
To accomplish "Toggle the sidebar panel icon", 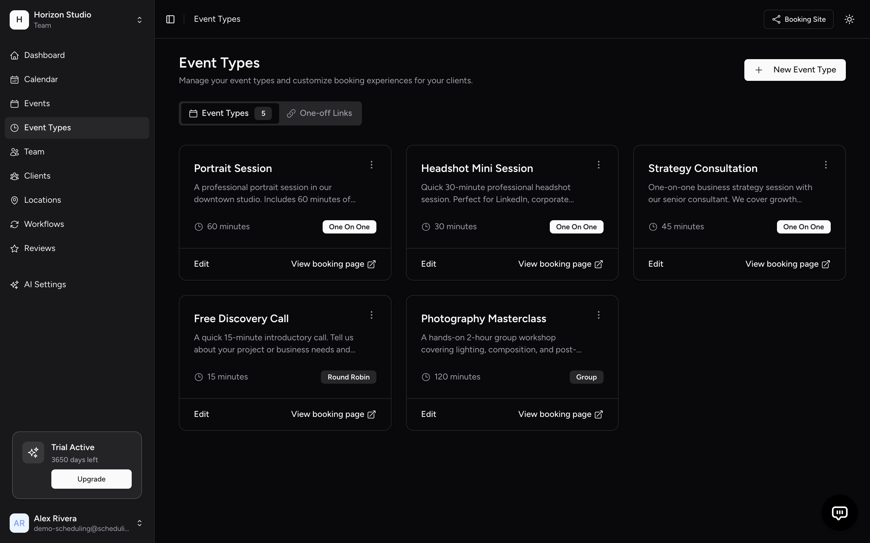I will 170,19.
